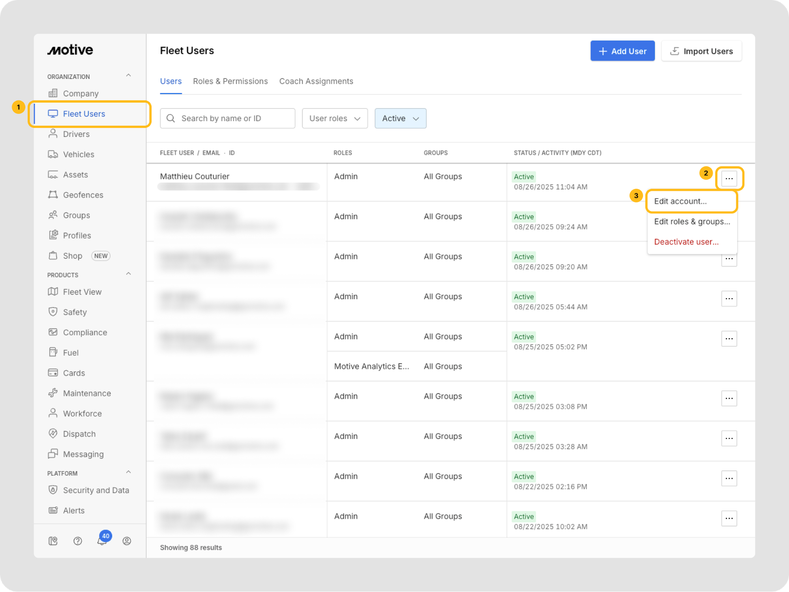Collapse the Platform section chevron
This screenshot has width=789, height=592.
[x=128, y=472]
